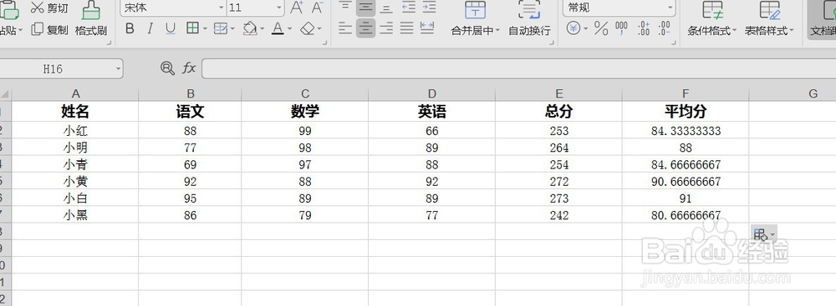Increase font size with the A+ icon

[x=297, y=8]
